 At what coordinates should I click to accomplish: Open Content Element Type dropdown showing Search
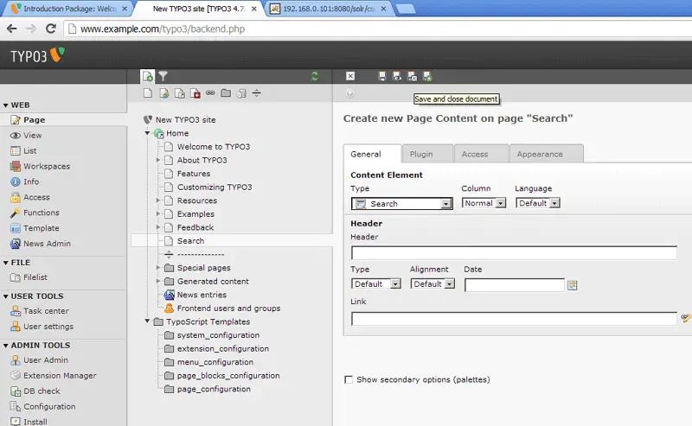[x=402, y=204]
